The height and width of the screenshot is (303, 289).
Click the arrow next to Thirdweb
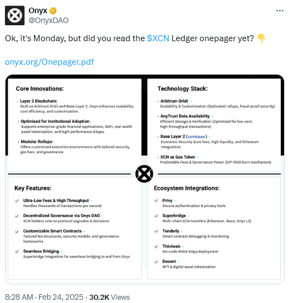pyautogui.click(x=183, y=246)
